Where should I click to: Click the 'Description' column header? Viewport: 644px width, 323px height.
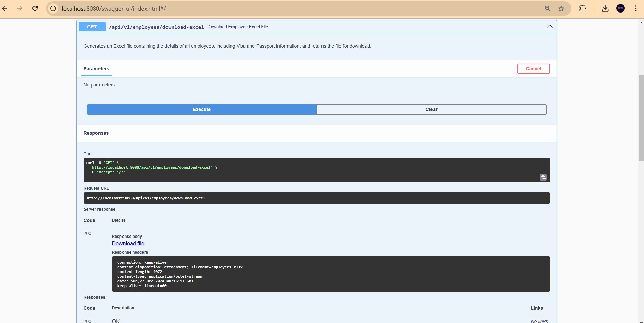pyautogui.click(x=123, y=308)
